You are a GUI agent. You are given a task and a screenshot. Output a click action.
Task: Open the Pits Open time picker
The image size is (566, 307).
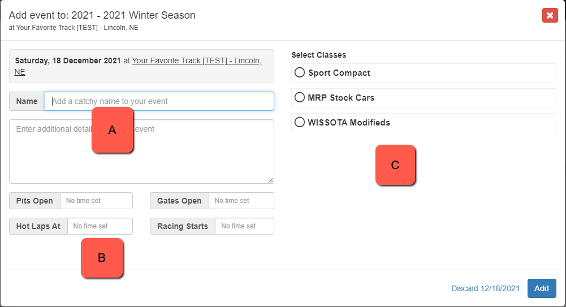click(x=96, y=201)
